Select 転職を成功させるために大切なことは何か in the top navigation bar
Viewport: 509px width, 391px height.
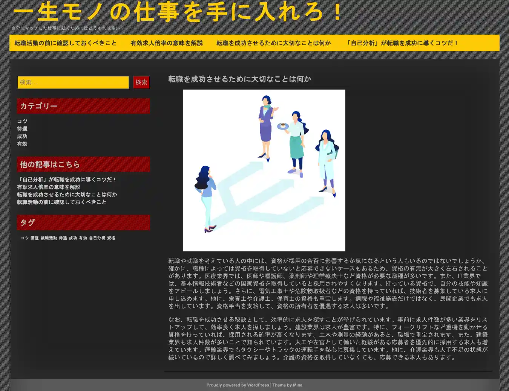[273, 43]
